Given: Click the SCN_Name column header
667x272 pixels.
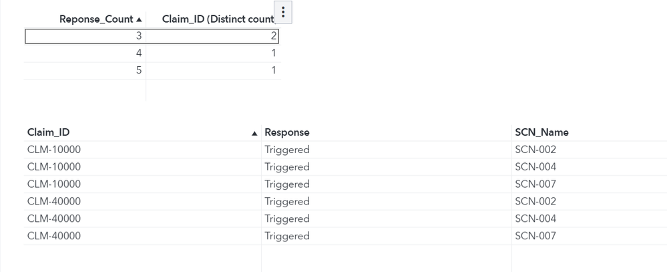Looking at the screenshot, I should tap(541, 132).
